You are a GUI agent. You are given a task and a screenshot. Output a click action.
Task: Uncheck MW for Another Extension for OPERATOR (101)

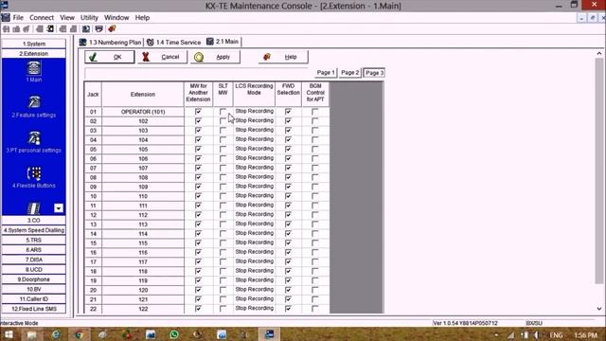point(198,112)
